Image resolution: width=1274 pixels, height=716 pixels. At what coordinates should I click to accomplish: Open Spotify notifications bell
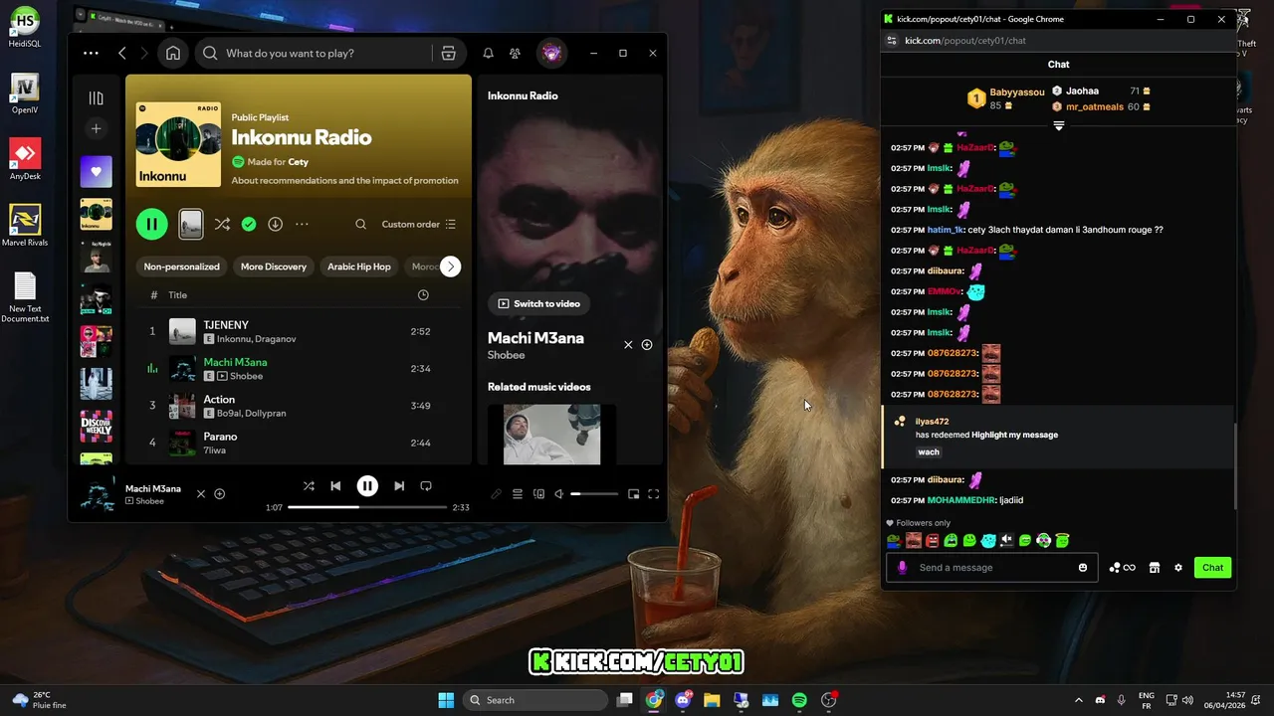(x=488, y=54)
